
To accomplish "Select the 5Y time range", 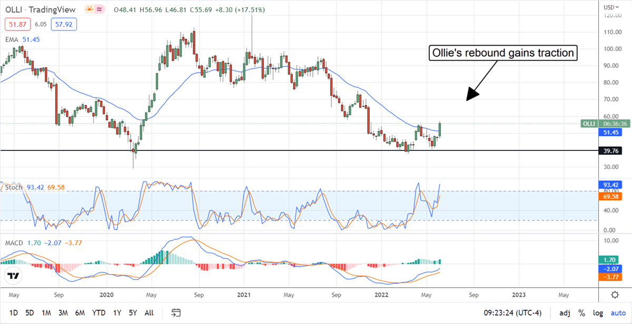I will tap(134, 313).
